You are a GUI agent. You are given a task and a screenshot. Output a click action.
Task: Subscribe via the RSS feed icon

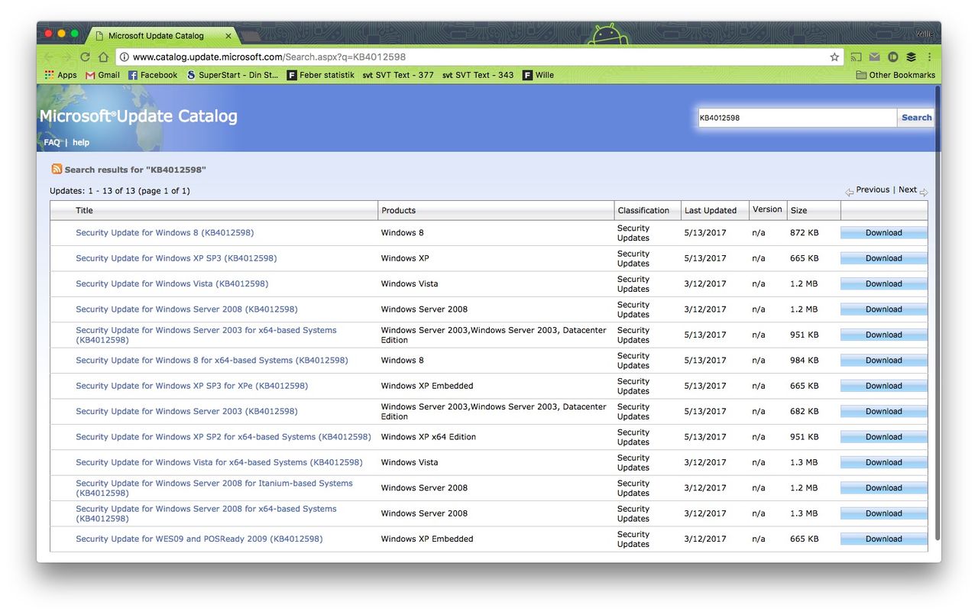[x=57, y=169]
